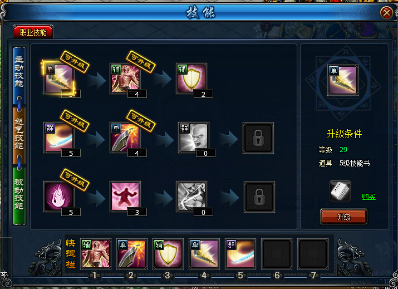This screenshot has width=398, height=289.
Task: Click the 升级 upgrade button
Action: click(343, 217)
